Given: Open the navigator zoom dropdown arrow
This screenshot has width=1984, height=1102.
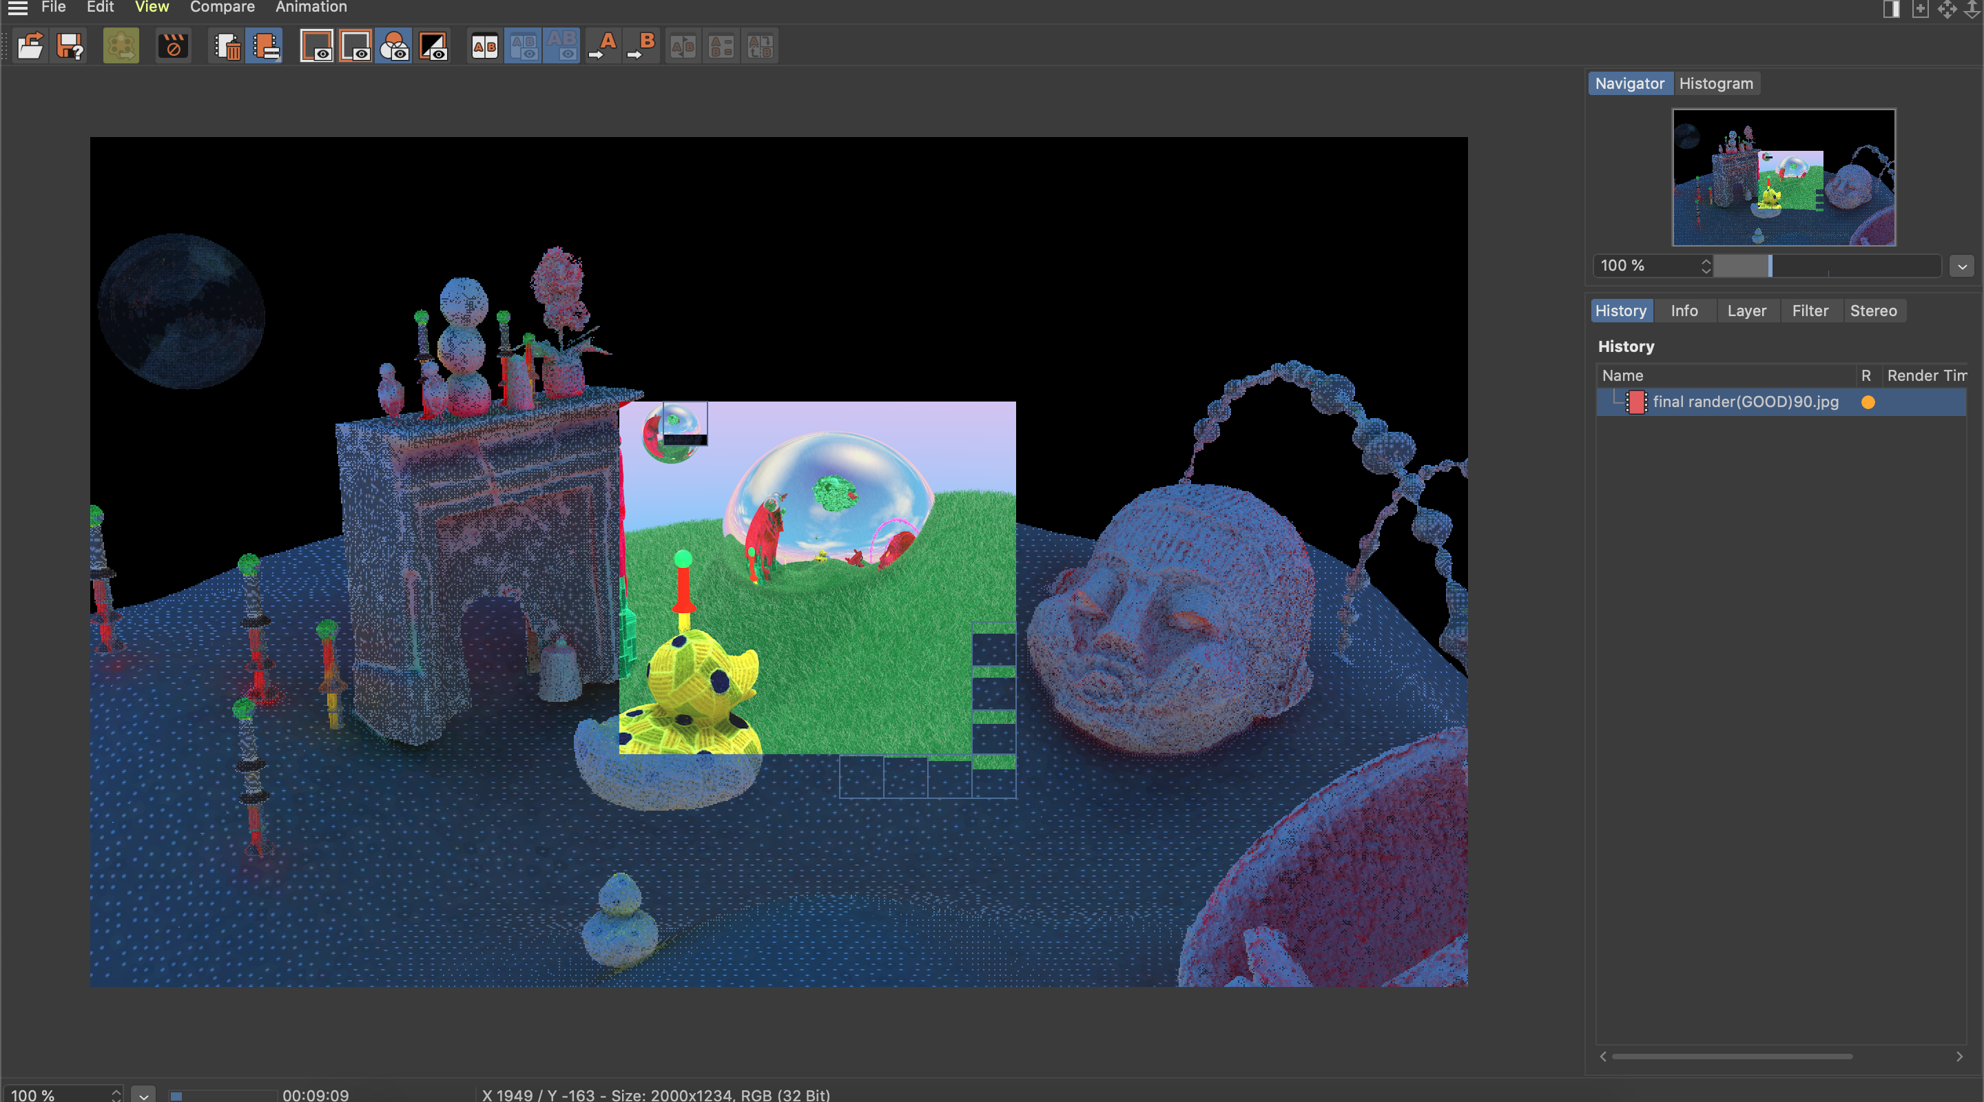Looking at the screenshot, I should pos(1962,267).
